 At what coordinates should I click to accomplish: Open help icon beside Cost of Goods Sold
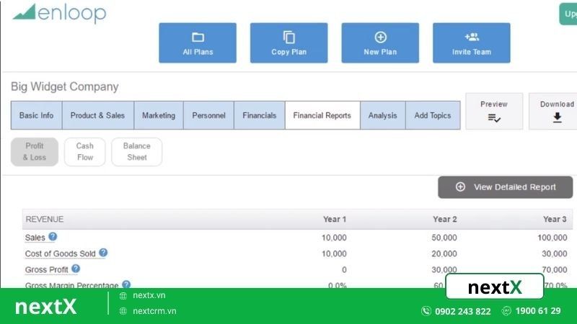point(103,253)
